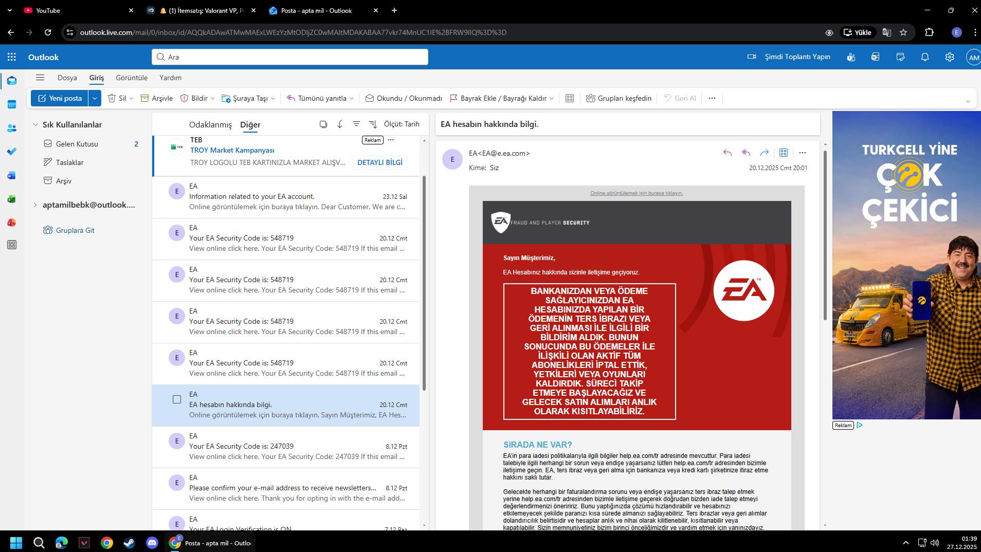Click DETAYLI BİLGİ on the TEB ad
Viewport: 981px width, 552px height.
tap(380, 162)
